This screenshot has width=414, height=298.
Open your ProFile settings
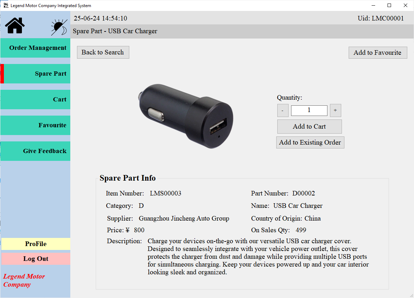click(x=36, y=244)
